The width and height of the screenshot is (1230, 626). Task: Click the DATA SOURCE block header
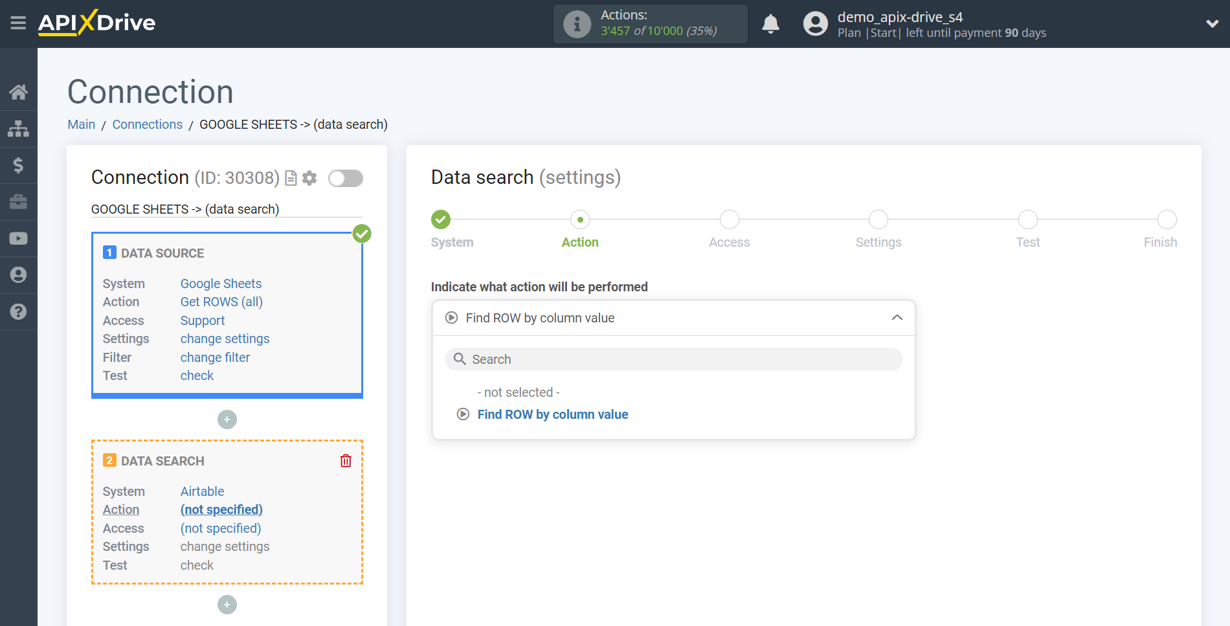coord(162,253)
